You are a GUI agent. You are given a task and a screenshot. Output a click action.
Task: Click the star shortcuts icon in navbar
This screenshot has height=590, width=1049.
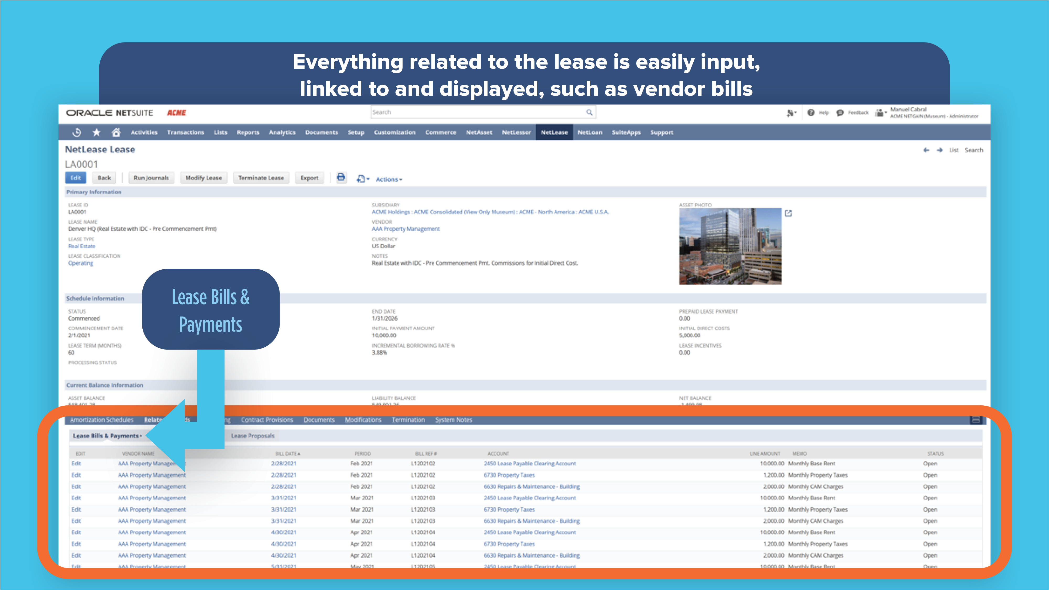coord(97,132)
